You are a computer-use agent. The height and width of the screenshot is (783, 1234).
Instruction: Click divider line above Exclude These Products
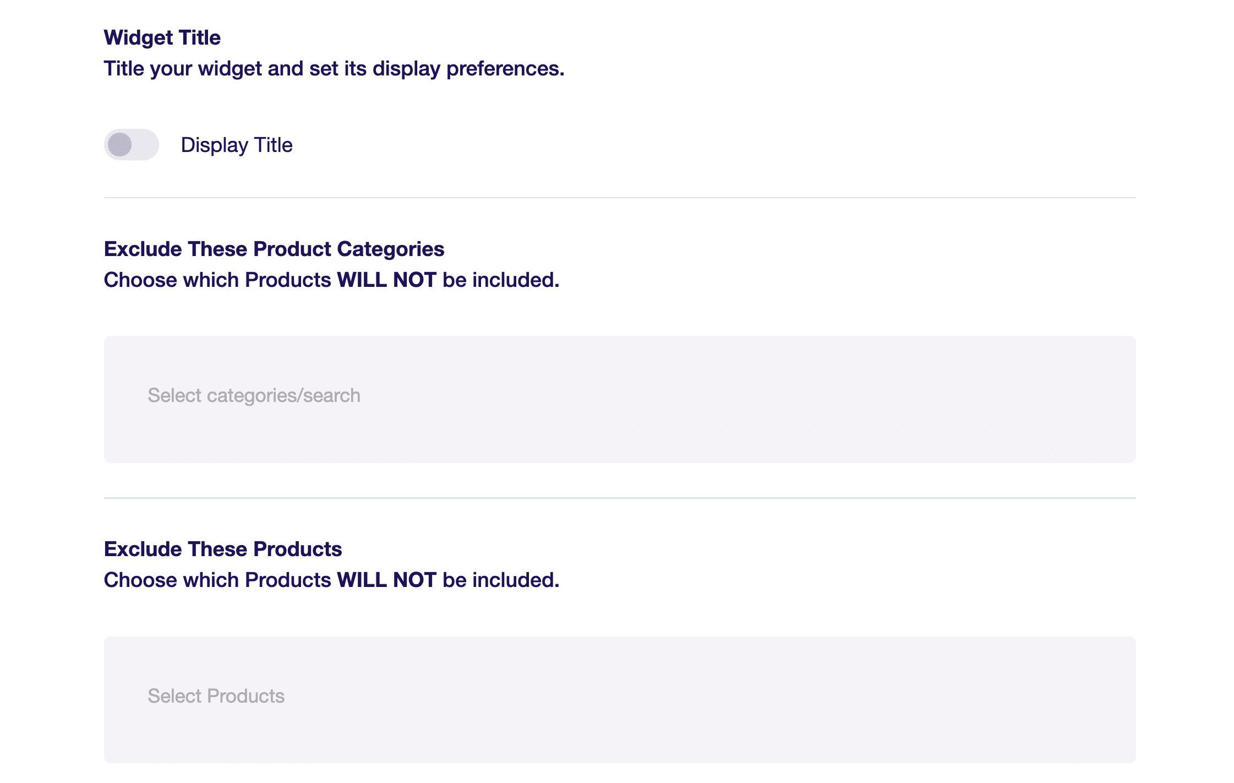coord(620,498)
